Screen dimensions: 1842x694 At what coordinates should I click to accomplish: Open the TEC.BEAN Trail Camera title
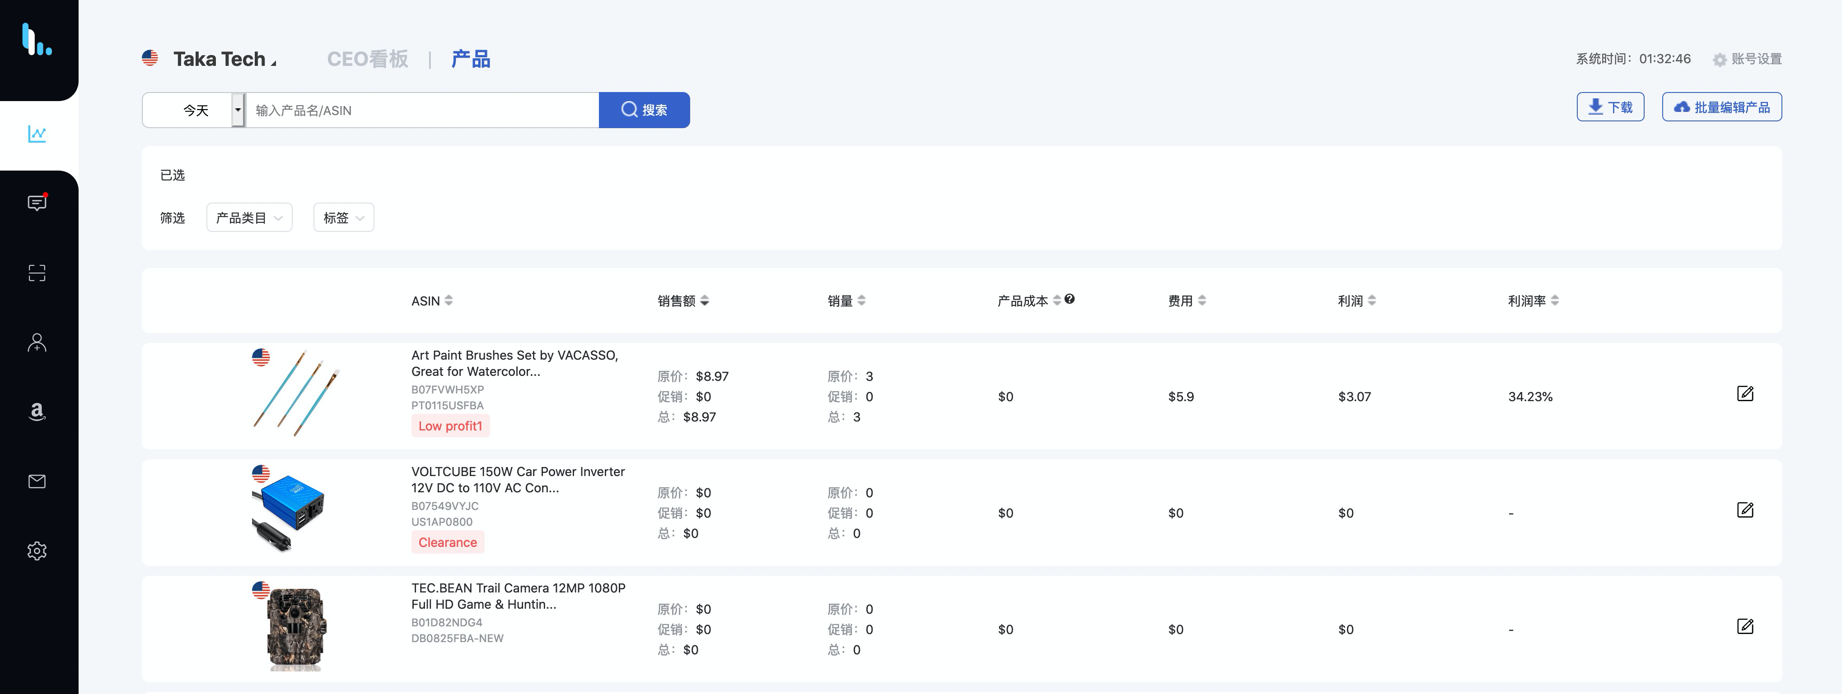click(x=519, y=596)
